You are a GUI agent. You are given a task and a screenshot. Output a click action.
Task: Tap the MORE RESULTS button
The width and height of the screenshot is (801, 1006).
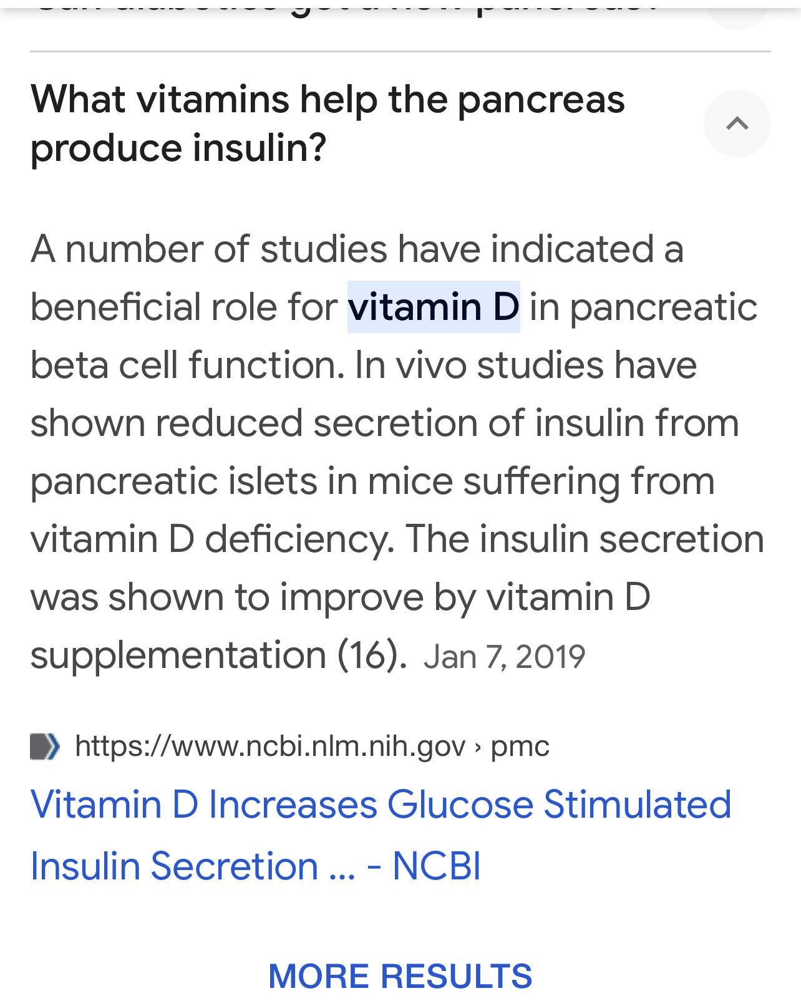pos(400,976)
